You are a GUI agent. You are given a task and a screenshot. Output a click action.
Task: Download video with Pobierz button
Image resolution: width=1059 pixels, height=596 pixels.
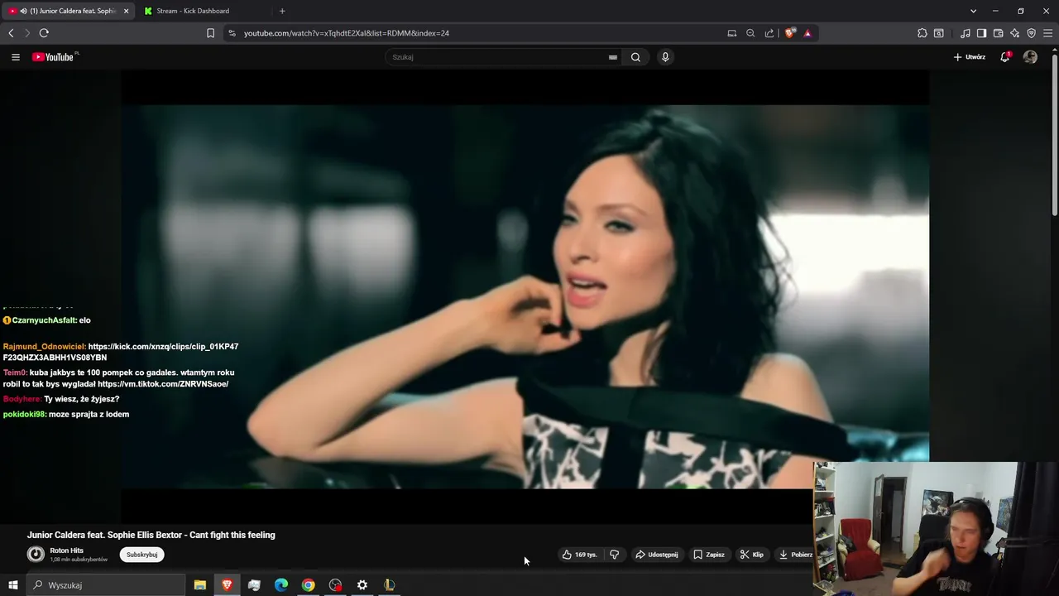point(796,555)
